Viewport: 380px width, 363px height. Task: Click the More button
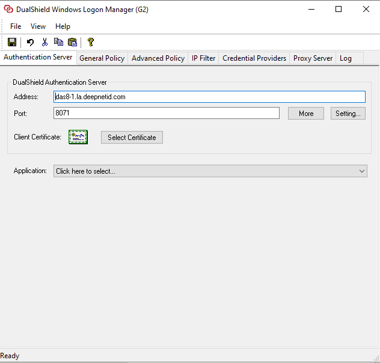(305, 114)
